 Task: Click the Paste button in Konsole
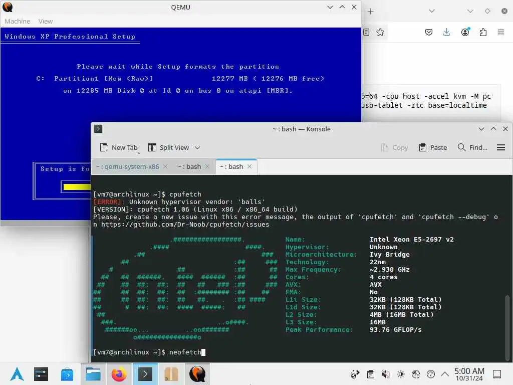click(433, 148)
